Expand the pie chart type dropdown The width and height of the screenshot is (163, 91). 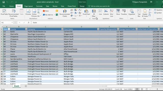pos(73,16)
